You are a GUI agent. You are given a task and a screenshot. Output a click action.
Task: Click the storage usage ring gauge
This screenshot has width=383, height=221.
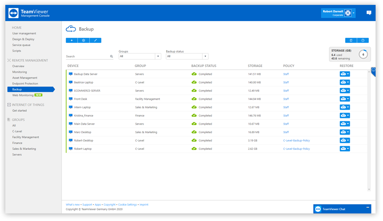[x=363, y=54]
